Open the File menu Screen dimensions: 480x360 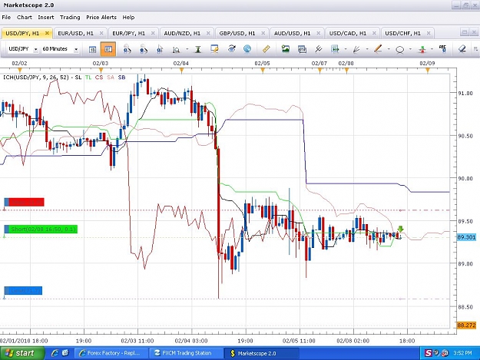pyautogui.click(x=6, y=18)
